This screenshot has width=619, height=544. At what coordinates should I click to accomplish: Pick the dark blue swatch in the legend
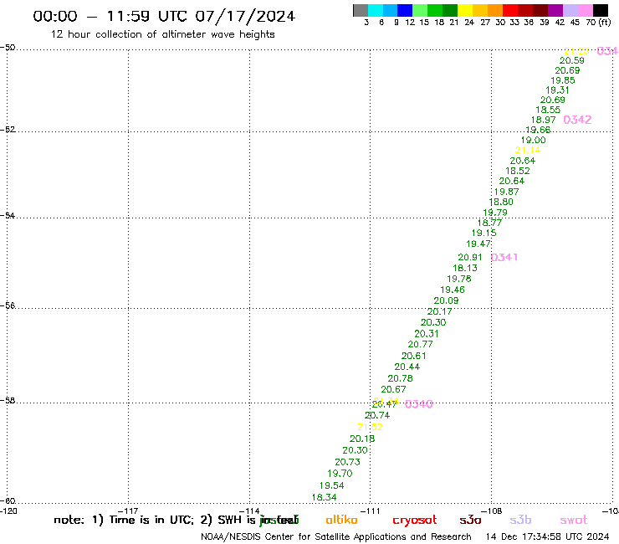(406, 10)
